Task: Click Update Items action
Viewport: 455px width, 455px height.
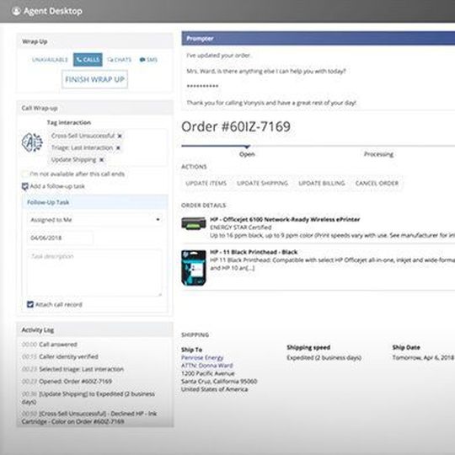Action: [x=206, y=184]
